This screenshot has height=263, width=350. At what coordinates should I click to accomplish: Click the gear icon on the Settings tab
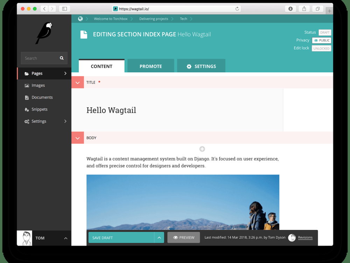coord(189,66)
